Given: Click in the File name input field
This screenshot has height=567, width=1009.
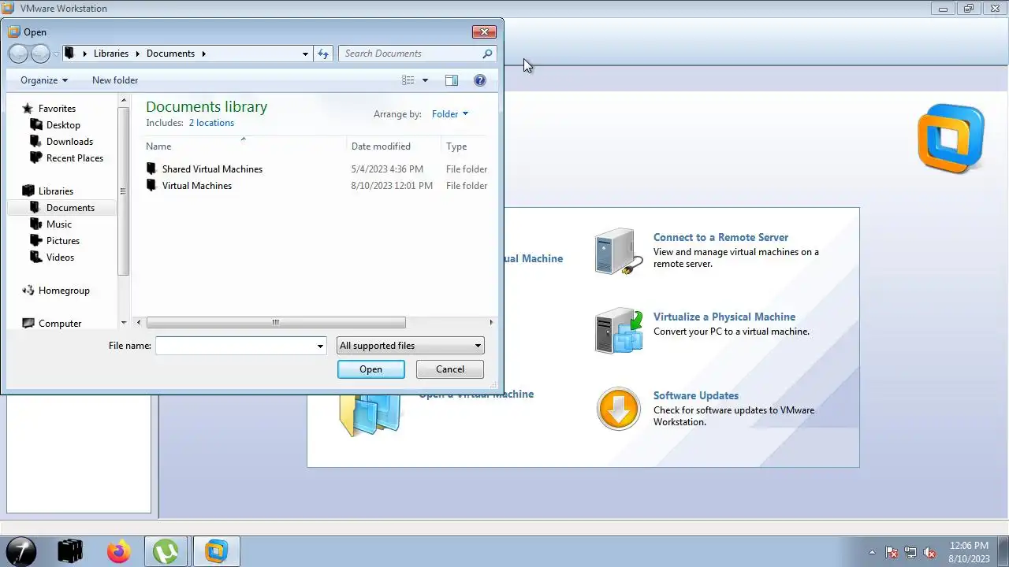Looking at the screenshot, I should 235,346.
